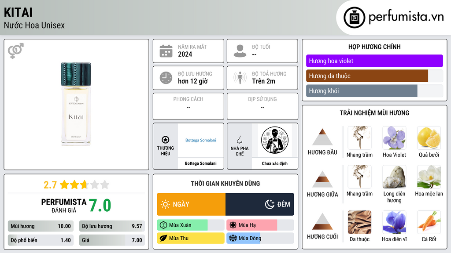The width and height of the screenshot is (451, 253).
Task: Open the Bottega Somalani brand logo link
Action: pos(200,140)
